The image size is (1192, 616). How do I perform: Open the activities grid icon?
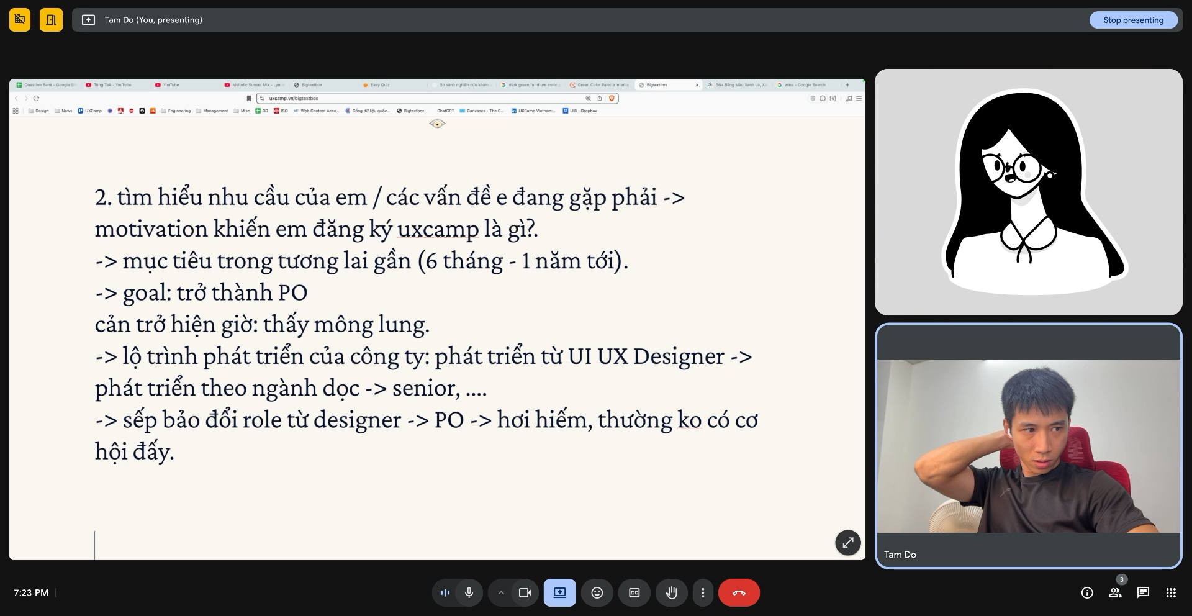click(x=1171, y=592)
